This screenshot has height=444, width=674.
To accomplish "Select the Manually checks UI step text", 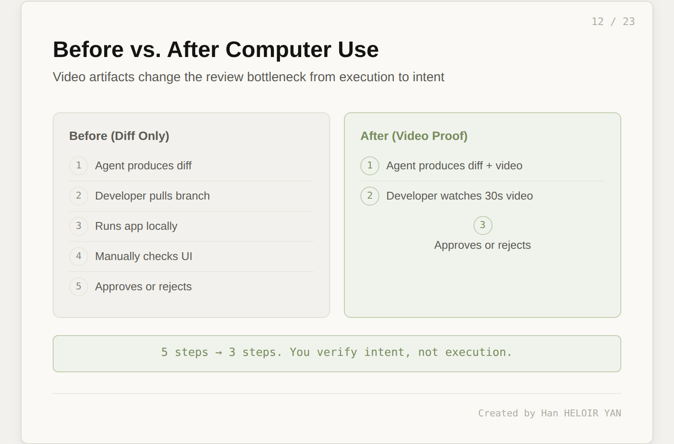I will click(143, 257).
